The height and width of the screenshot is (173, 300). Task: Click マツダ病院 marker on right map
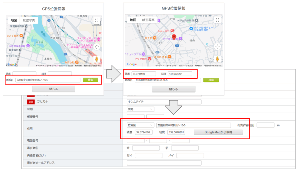coord(150,59)
